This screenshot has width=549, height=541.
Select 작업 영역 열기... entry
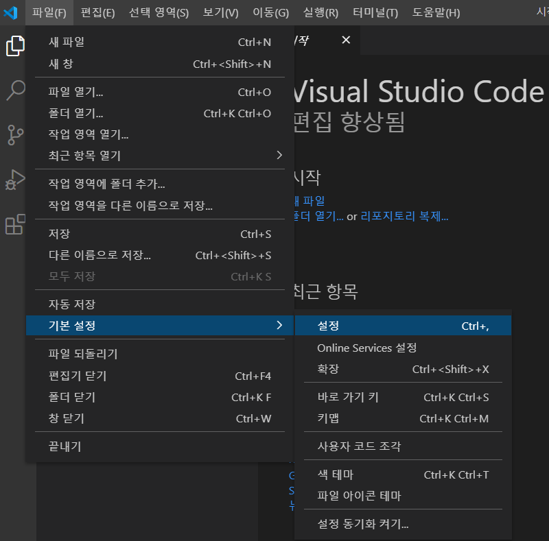160,134
